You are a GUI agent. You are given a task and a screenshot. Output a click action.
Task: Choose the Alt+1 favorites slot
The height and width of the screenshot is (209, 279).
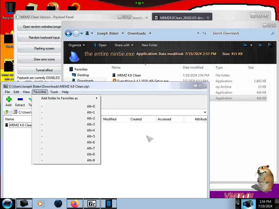tap(66, 112)
